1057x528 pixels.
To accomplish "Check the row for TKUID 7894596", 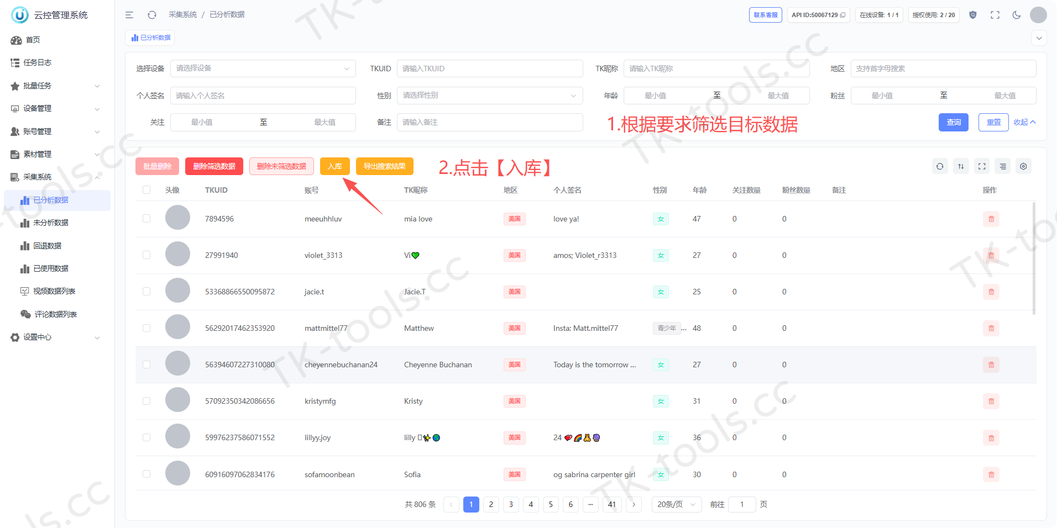I will (146, 219).
